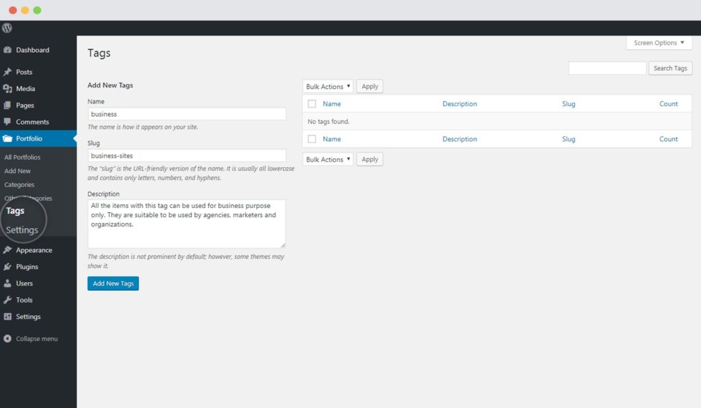Click the 'No tags found.' text
The width and height of the screenshot is (701, 408).
(329, 122)
